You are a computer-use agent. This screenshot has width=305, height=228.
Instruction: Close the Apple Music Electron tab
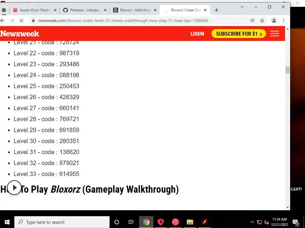pos(55,10)
